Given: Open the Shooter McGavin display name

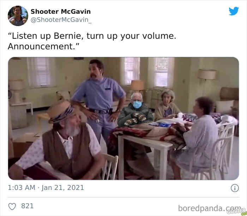Looking at the screenshot, I should coord(61,12).
